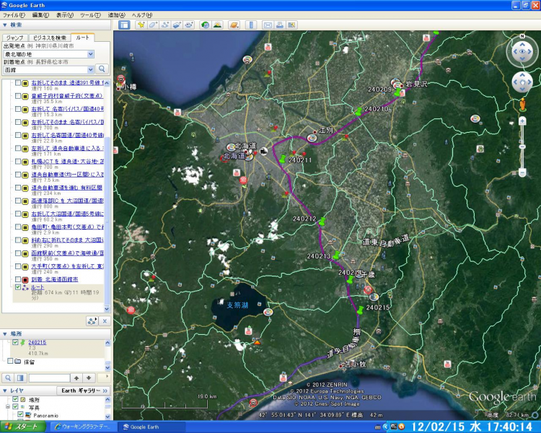The width and height of the screenshot is (541, 433).
Task: Click the Street View pegman icon
Action: (522, 105)
